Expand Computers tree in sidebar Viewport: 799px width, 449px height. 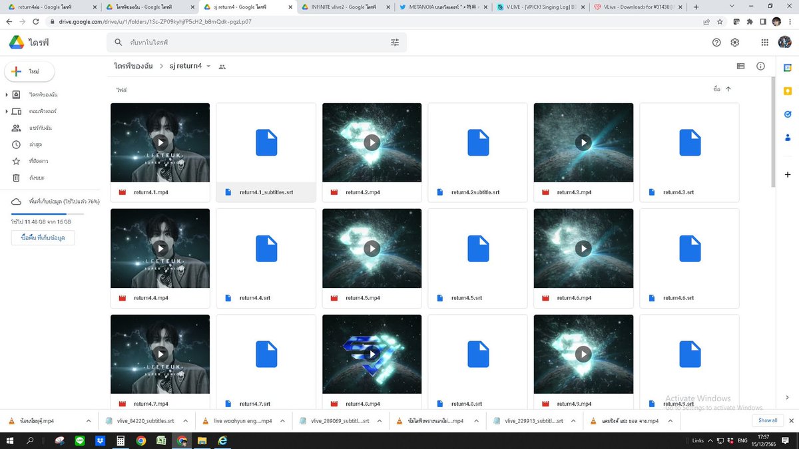pos(7,111)
